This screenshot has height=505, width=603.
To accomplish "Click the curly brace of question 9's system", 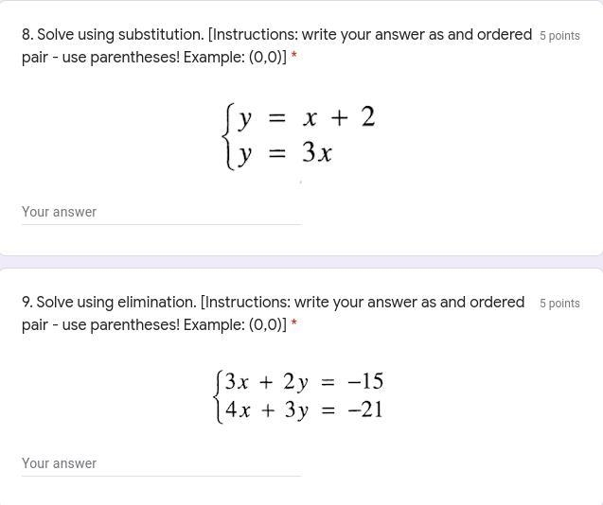I will [219, 396].
